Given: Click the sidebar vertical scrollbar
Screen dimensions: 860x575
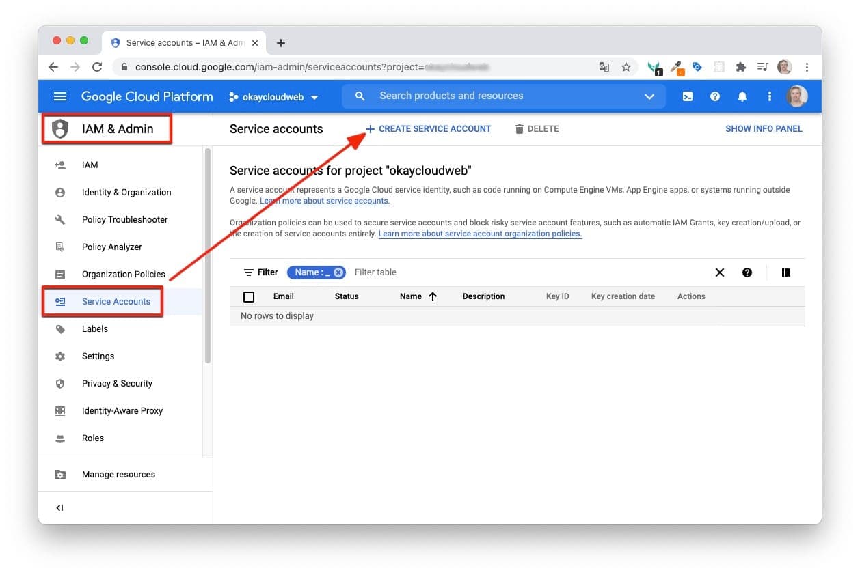Looking at the screenshot, I should [x=207, y=255].
